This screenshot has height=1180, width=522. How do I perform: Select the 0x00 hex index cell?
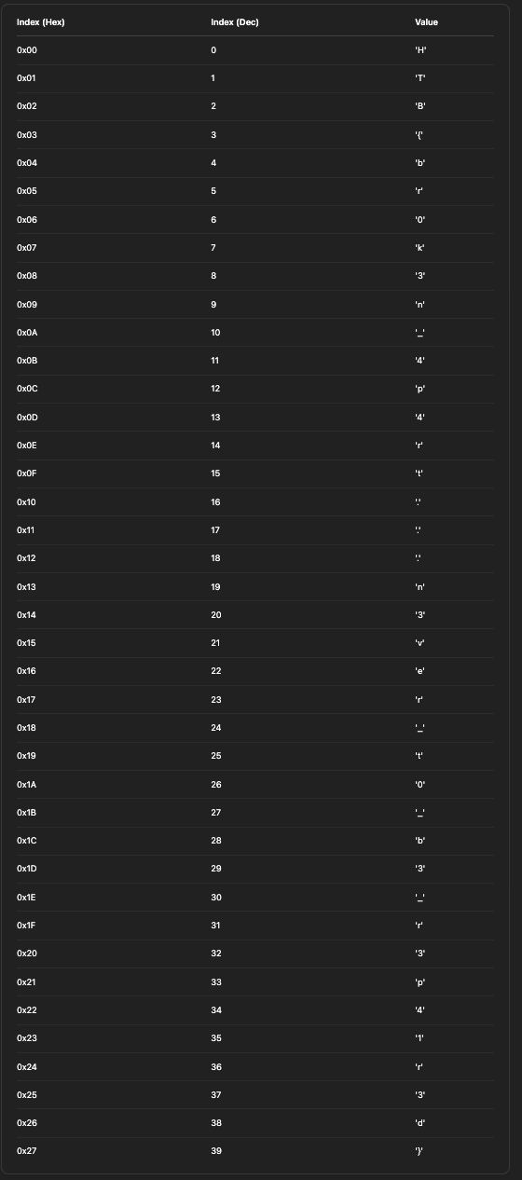(26, 49)
